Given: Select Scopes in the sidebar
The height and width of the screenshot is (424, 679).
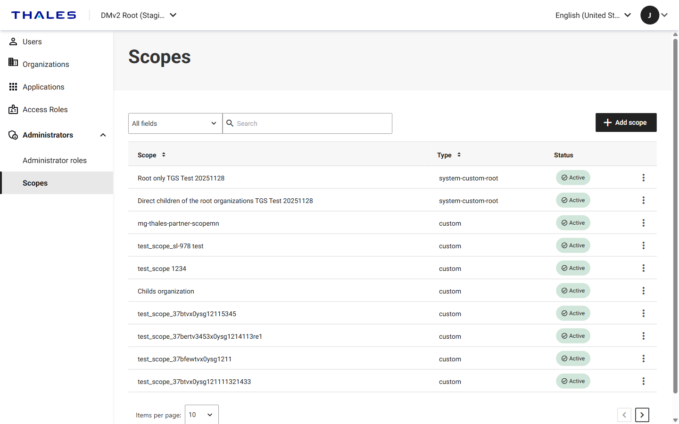Looking at the screenshot, I should (x=57, y=183).
